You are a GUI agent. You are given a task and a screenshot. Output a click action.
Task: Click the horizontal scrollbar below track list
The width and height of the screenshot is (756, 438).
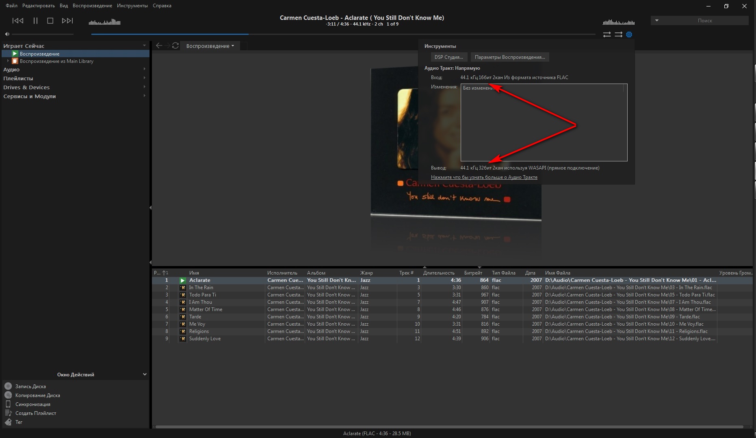click(x=449, y=427)
